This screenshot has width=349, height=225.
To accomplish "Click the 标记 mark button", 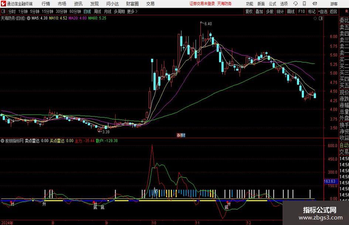I will click(312, 11).
